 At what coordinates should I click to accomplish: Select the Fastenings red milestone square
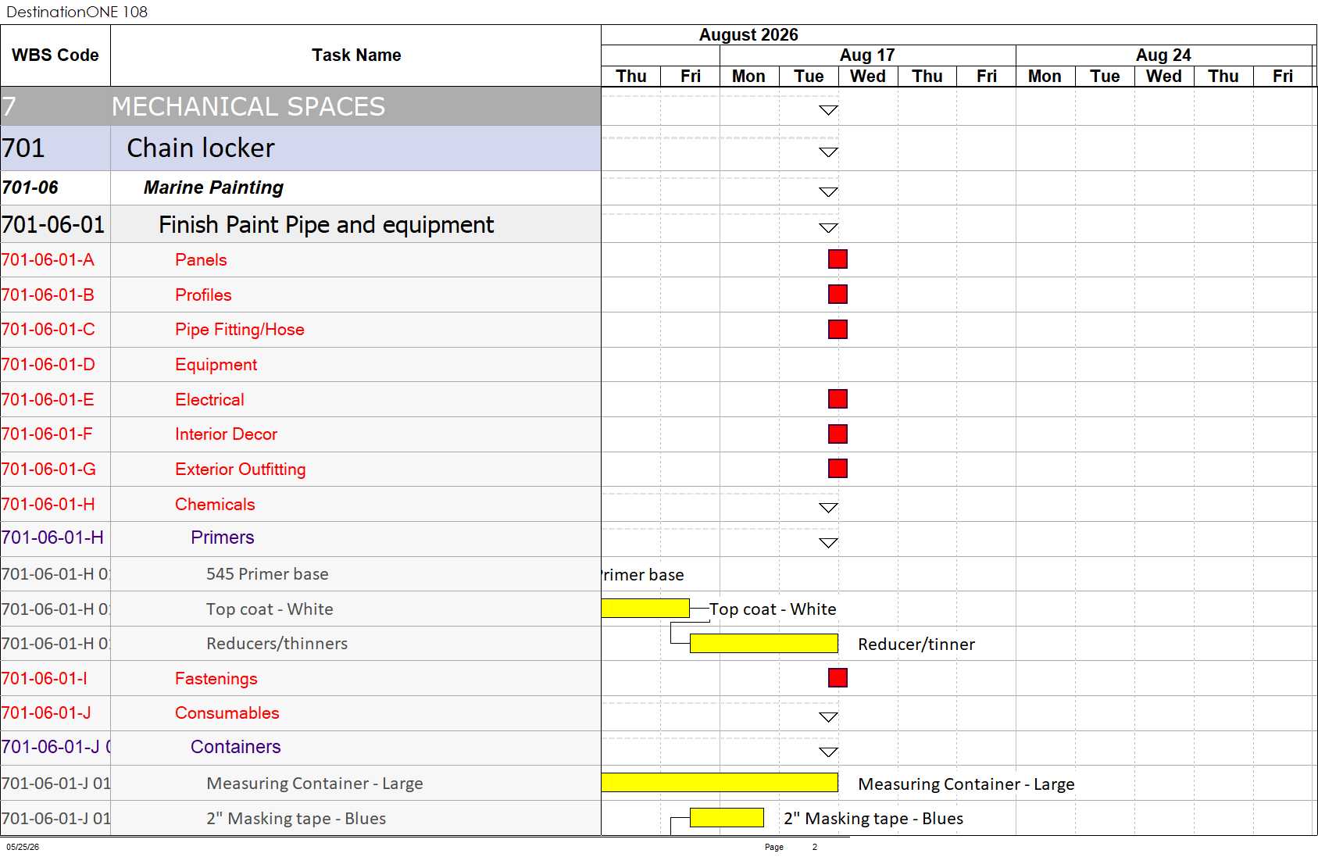click(x=838, y=678)
